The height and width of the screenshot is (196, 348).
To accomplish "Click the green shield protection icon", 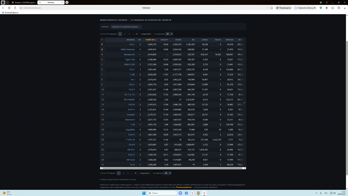I will tap(321, 8).
